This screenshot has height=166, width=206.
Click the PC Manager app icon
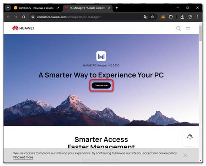click(101, 56)
